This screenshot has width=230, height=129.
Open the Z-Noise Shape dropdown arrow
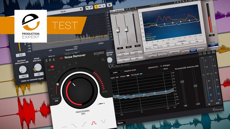pos(159,47)
